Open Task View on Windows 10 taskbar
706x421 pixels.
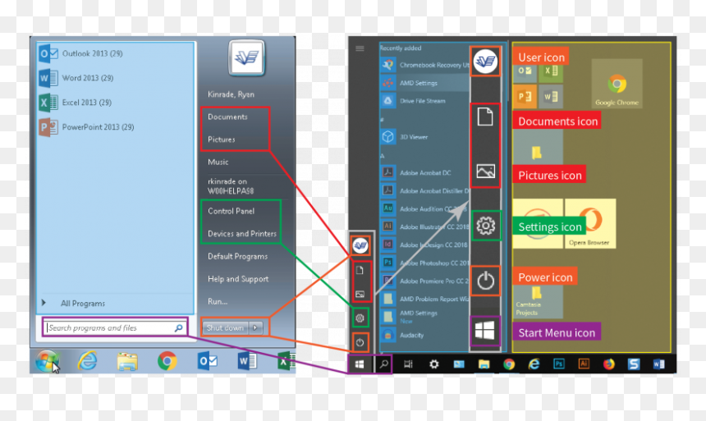[408, 364]
